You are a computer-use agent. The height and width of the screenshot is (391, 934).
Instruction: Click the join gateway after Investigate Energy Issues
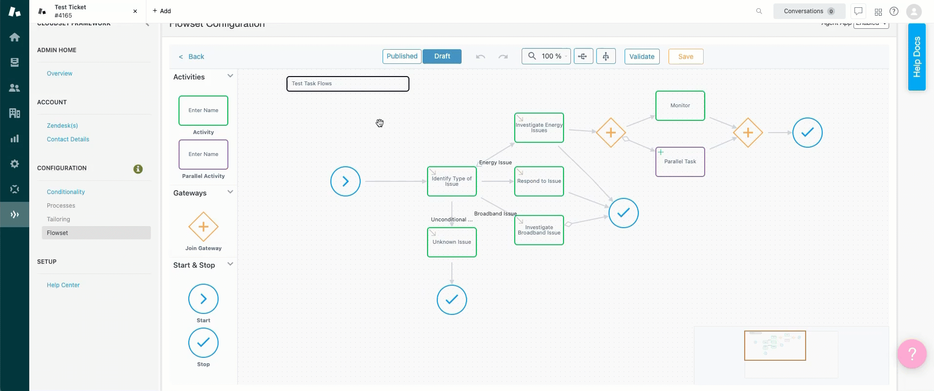(x=611, y=133)
